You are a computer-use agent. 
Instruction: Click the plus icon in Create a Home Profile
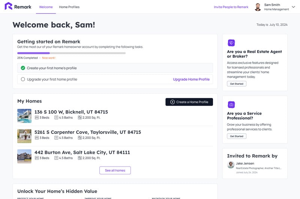172,102
